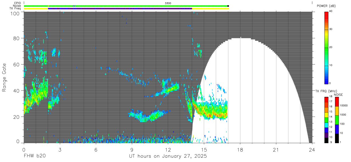The image size is (351, 162).
Task: Click the 20 range gate tick label on y-axis
Action: (x=16, y=117)
